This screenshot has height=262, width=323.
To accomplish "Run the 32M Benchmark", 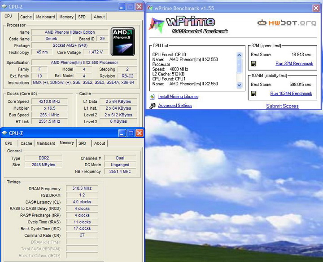I will point(294,63).
